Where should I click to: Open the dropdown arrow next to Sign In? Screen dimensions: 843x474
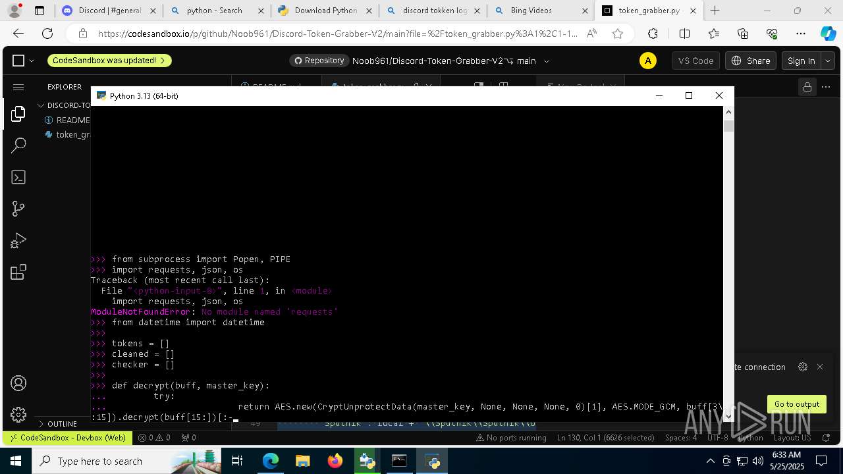tap(828, 61)
